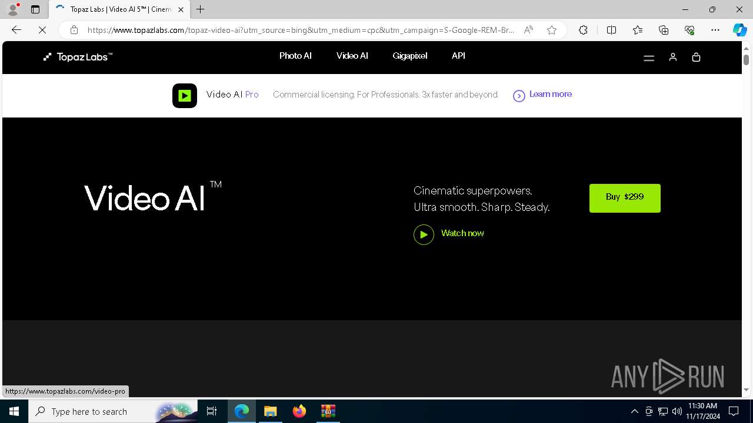Open Browser essentials heart icon
753x423 pixels.
(689, 30)
